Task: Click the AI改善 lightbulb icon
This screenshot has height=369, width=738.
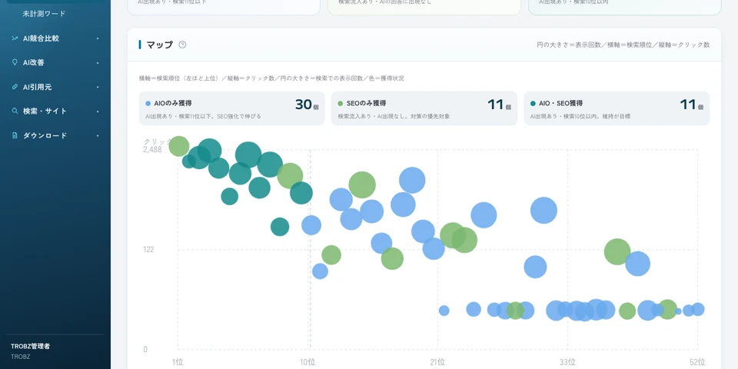Action: pyautogui.click(x=15, y=62)
